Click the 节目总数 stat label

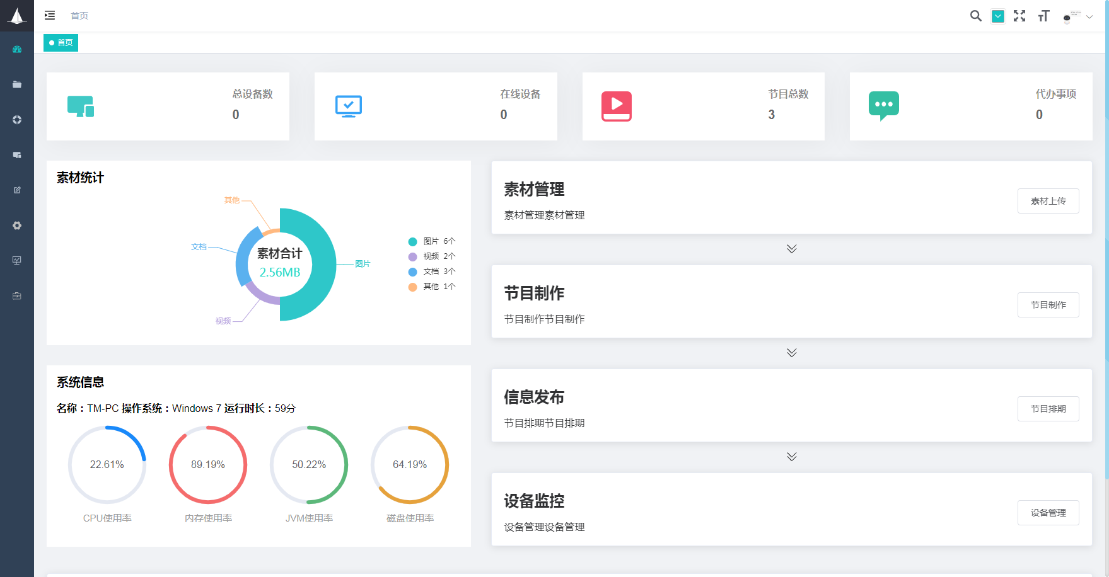(789, 94)
